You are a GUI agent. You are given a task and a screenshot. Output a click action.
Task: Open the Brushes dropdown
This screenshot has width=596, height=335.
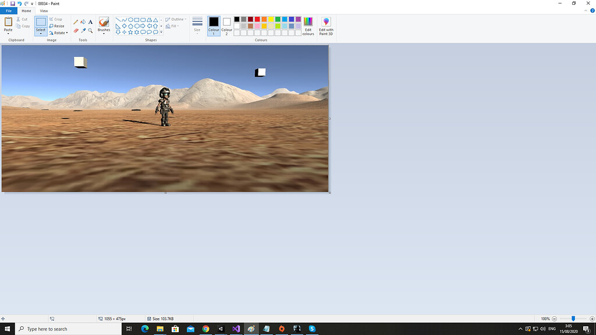pyautogui.click(x=104, y=33)
